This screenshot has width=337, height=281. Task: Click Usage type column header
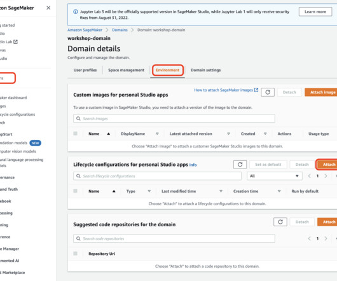(x=319, y=134)
